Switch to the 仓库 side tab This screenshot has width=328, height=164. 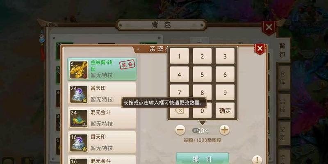[283, 78]
